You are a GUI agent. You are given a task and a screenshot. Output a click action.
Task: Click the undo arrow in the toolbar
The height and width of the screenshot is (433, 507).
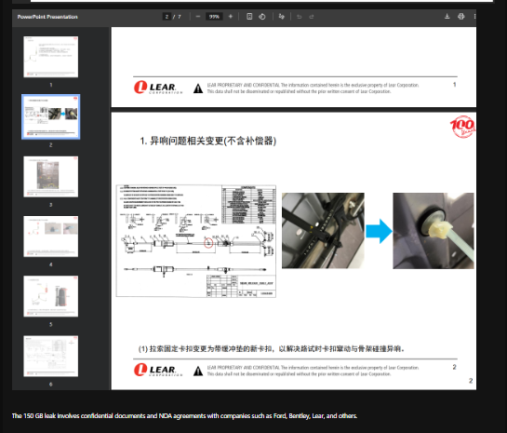[300, 17]
